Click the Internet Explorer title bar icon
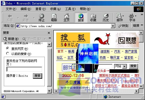 [x=3, y=3]
